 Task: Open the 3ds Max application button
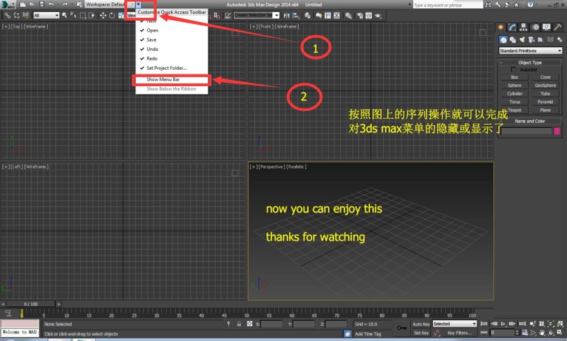[x=7, y=4]
